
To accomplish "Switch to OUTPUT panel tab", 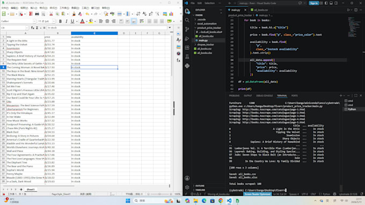I will (x=247, y=96).
